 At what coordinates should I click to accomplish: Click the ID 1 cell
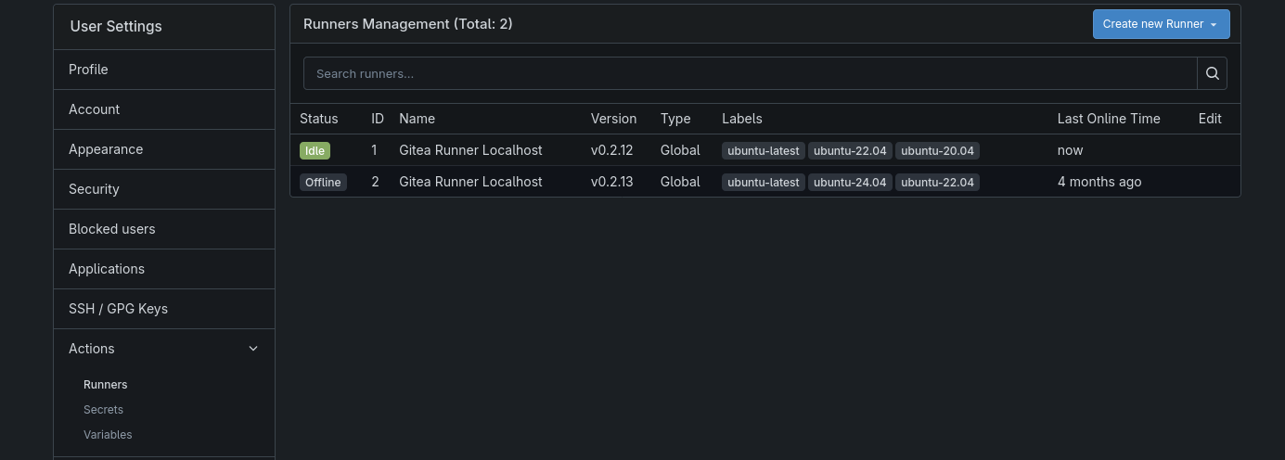[x=375, y=150]
